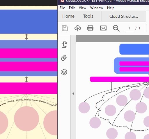Print the document using the printer icon
This screenshot has height=139, width=149.
tap(90, 28)
